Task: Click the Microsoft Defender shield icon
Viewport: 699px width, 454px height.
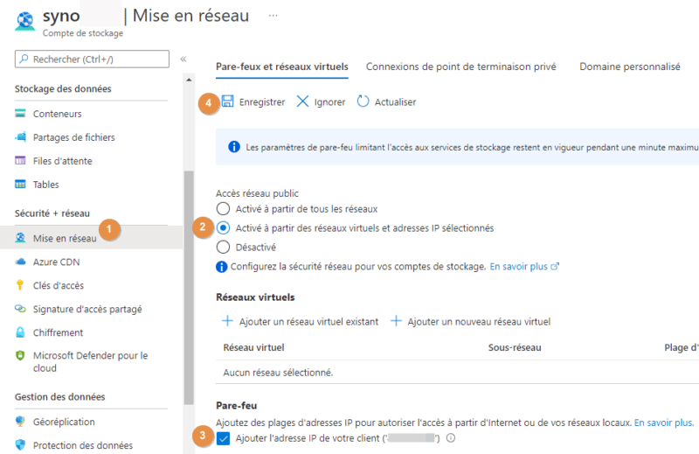Action: [20, 355]
